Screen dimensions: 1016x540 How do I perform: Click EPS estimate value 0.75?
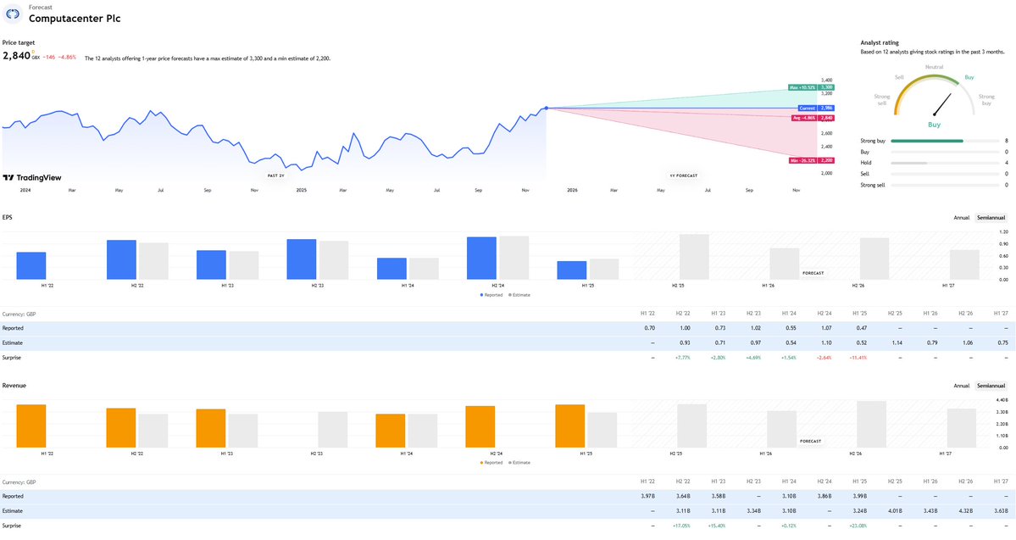1002,343
